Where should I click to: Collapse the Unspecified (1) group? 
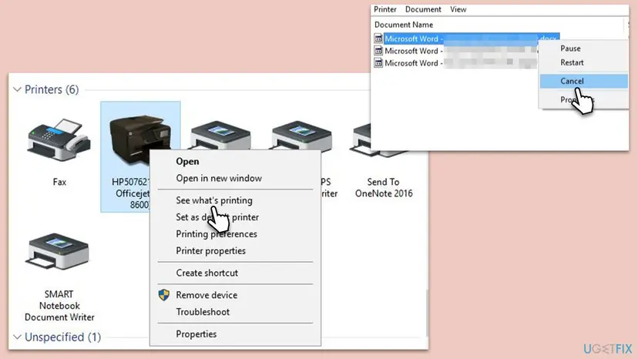(17, 337)
